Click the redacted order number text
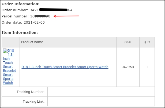165x108 pixels. (x=51, y=10)
